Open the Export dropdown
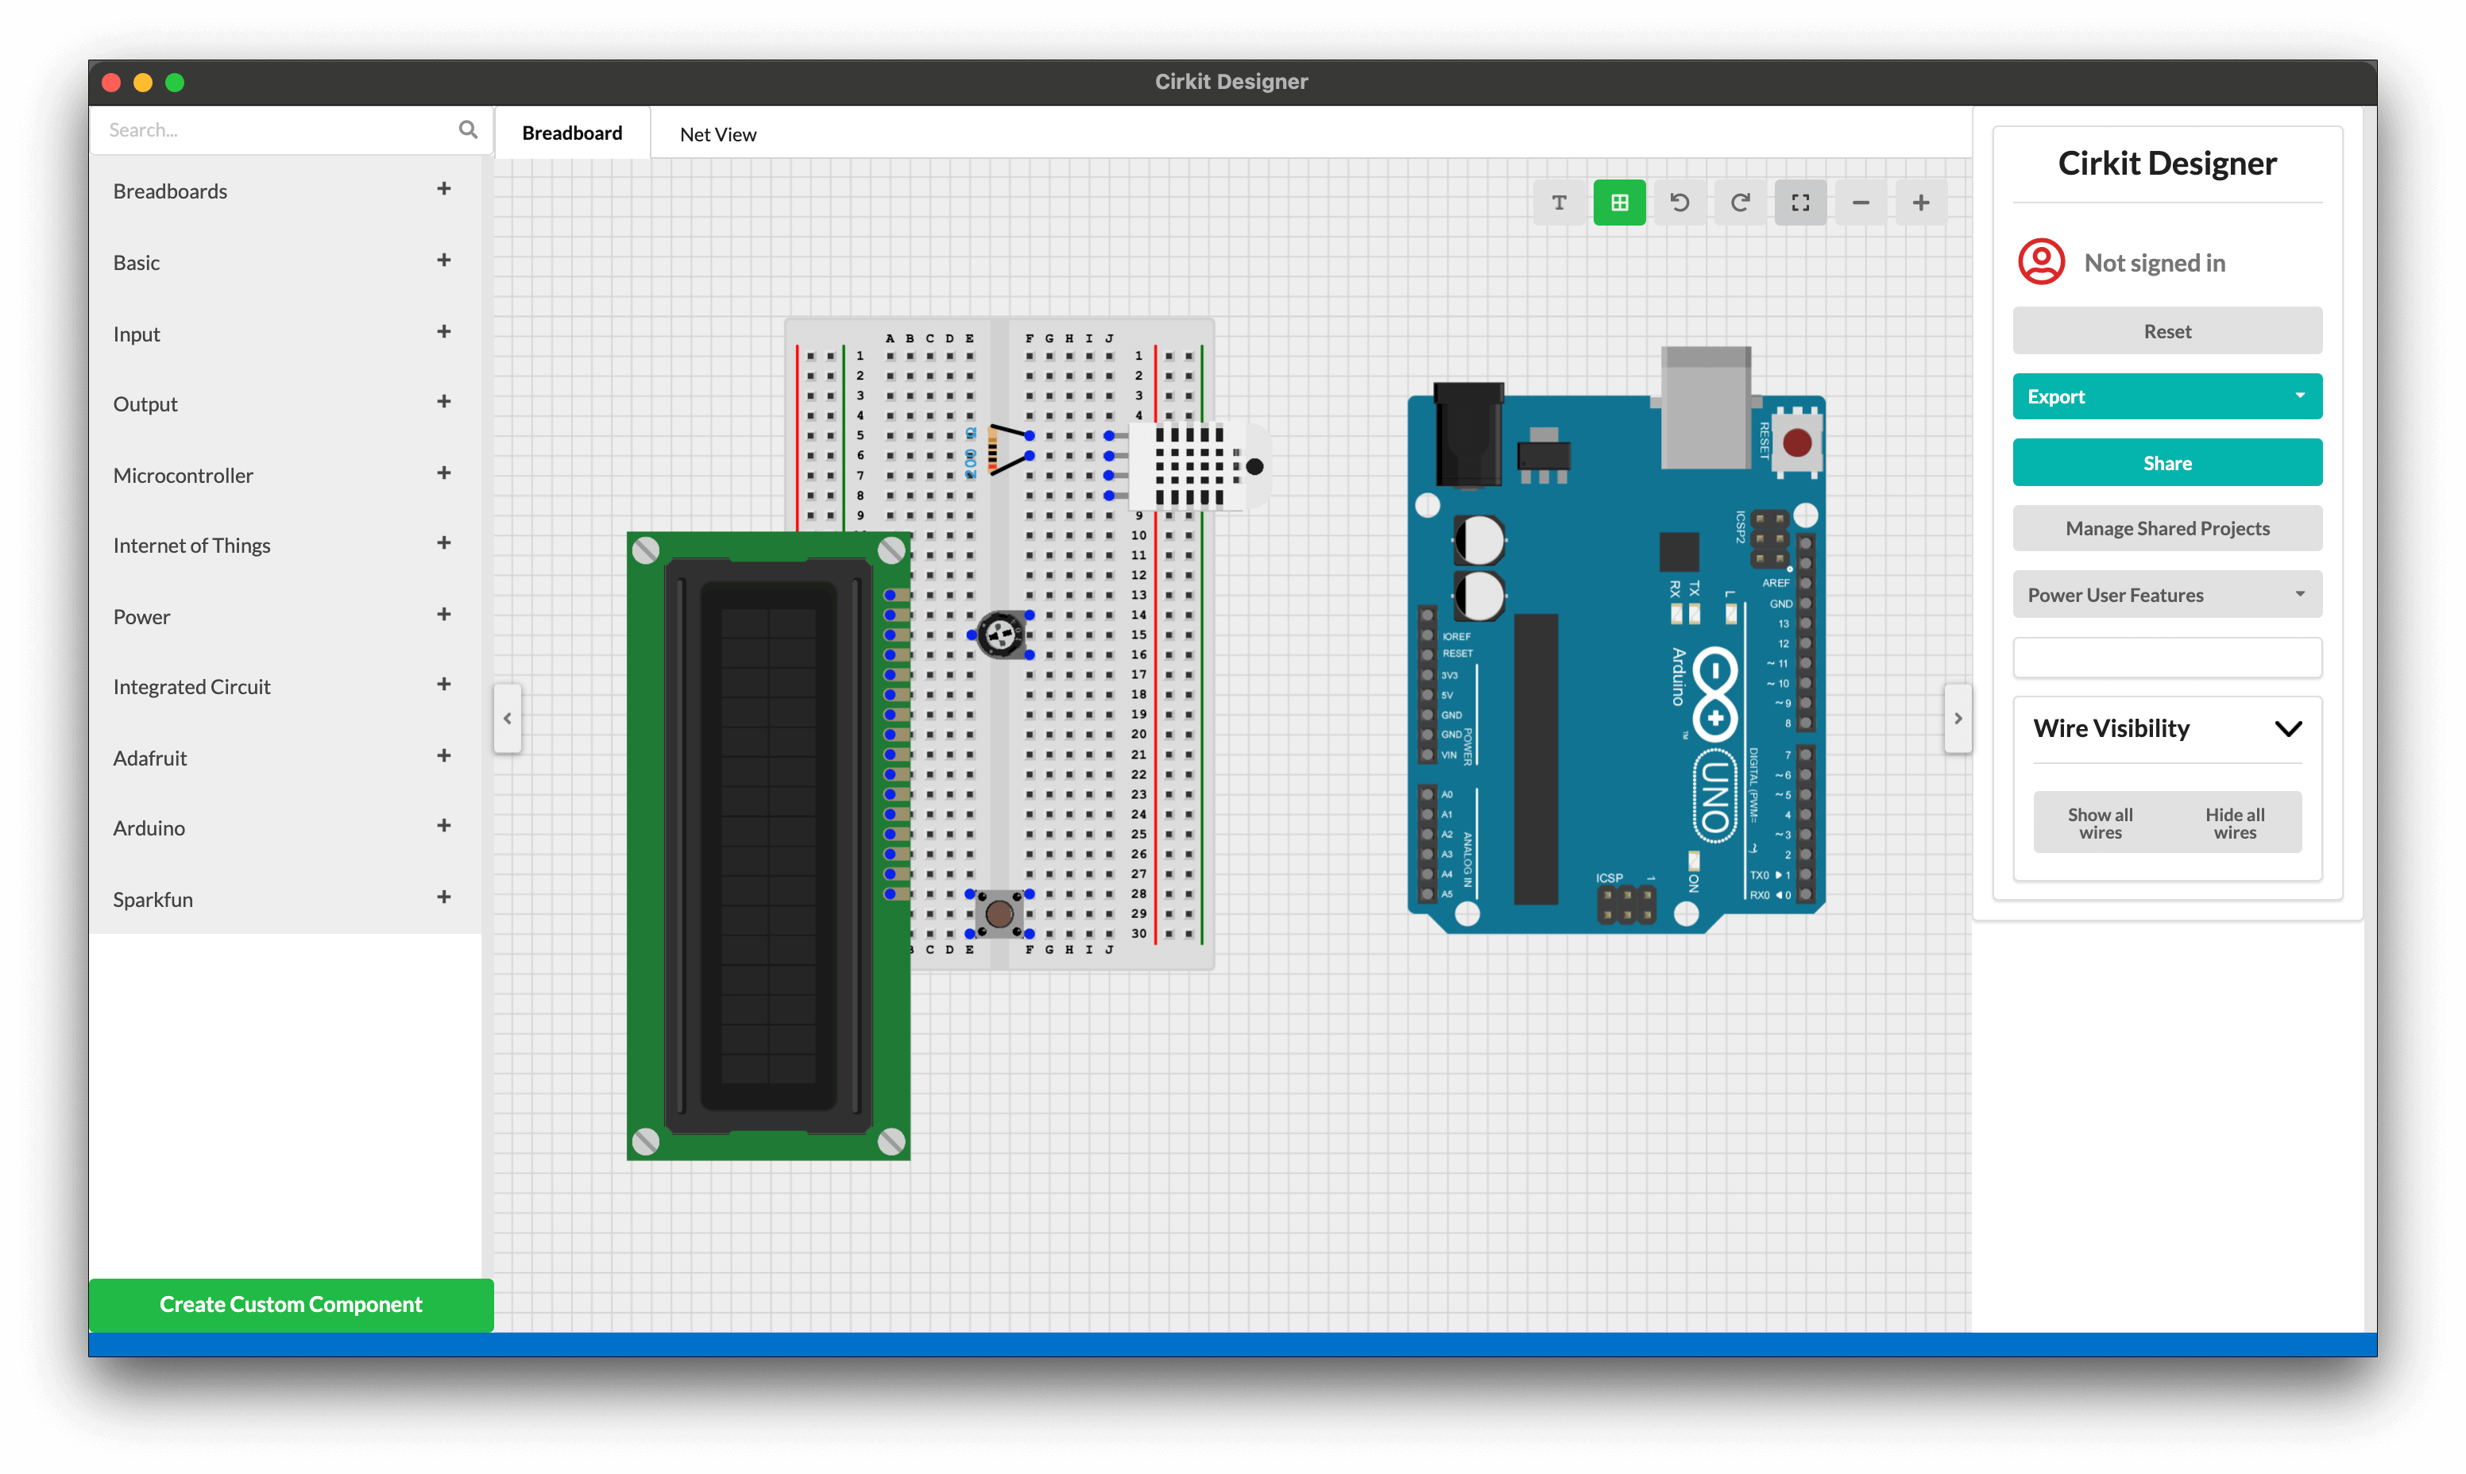The height and width of the screenshot is (1474, 2466). [x=2167, y=396]
